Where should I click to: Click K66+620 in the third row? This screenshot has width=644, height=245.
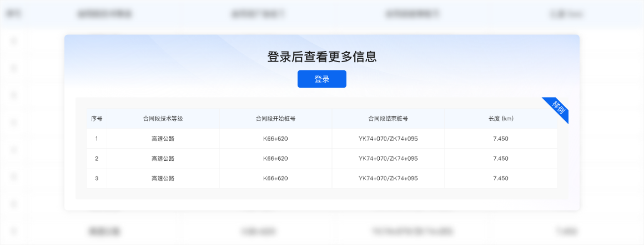(275, 178)
